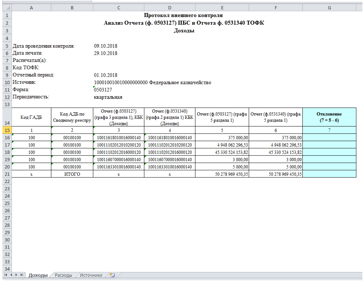
Task: Click row 15 header
Action: [7, 130]
